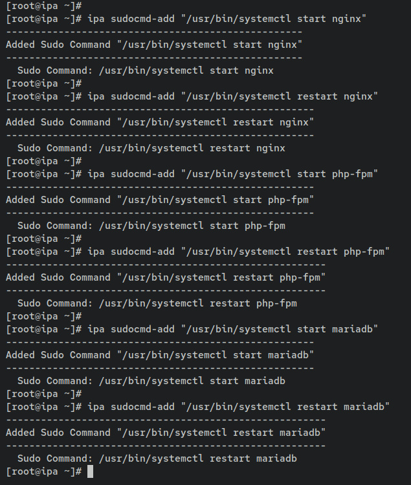Click the 'Sudo Command:' start php-fpm output line
This screenshot has width=411, height=485.
pyautogui.click(x=151, y=226)
